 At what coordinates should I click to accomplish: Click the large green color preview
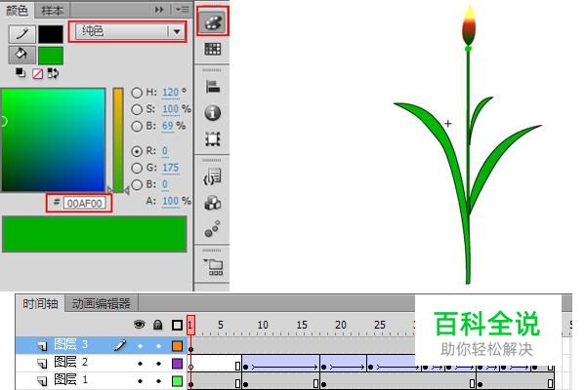(x=94, y=234)
